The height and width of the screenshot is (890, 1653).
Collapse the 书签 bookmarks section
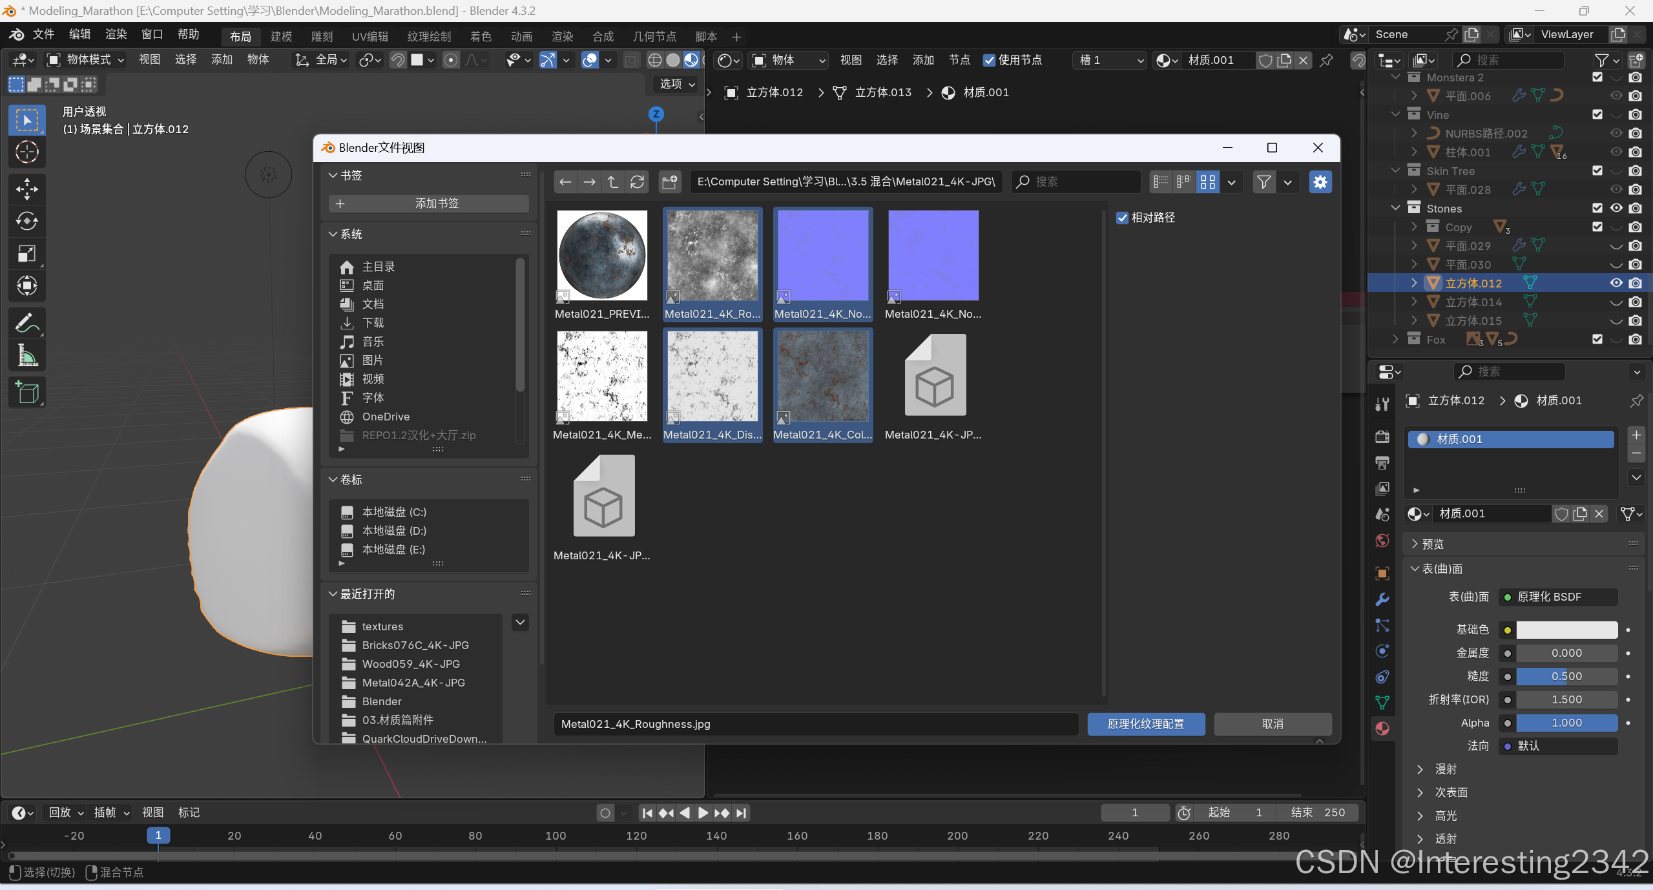click(333, 175)
